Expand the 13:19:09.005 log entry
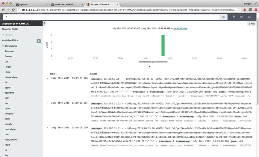259x157 pixels. [x=47, y=103]
